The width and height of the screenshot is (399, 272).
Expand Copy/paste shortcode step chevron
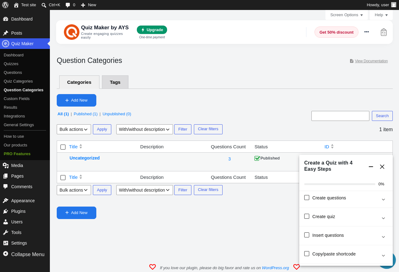383,255
